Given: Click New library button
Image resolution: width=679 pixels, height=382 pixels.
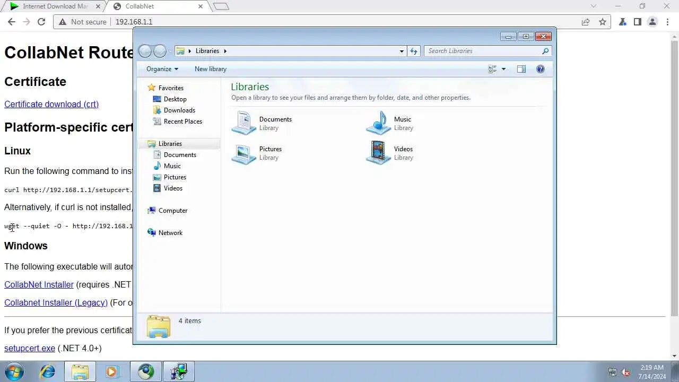Looking at the screenshot, I should tap(211, 69).
